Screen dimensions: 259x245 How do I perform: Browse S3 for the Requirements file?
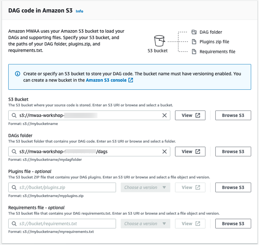click(233, 223)
